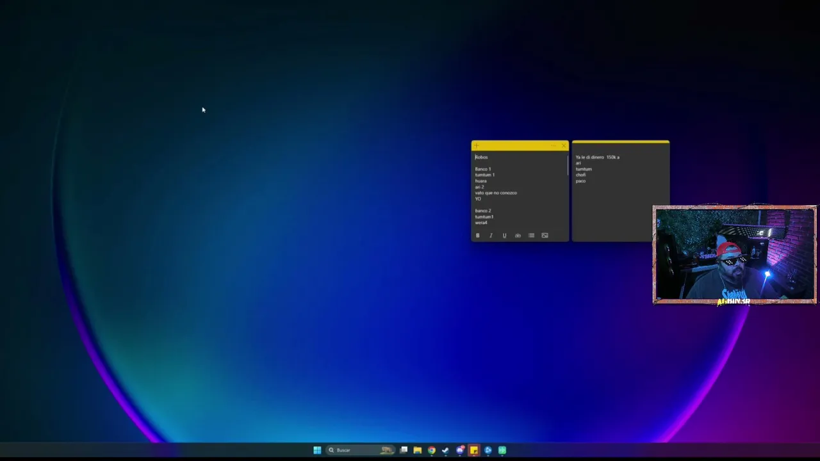Click the "wera4" line in the note
This screenshot has height=461, width=820.
[481, 222]
